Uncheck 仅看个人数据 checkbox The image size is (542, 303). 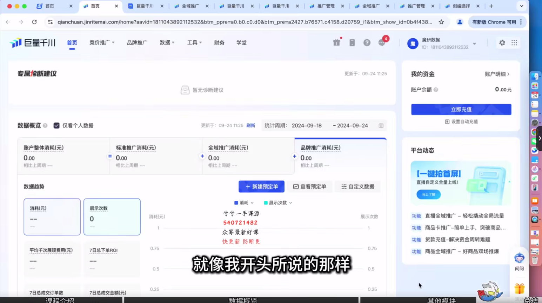[x=56, y=126]
